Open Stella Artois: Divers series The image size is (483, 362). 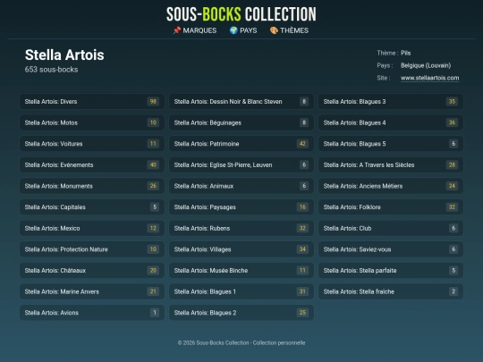[92, 102]
